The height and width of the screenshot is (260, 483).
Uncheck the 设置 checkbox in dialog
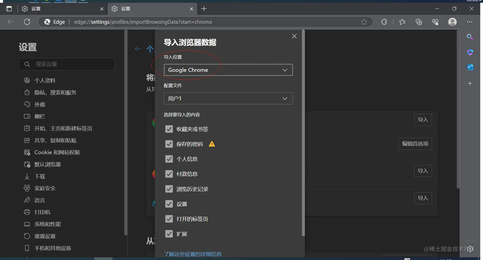coord(169,204)
